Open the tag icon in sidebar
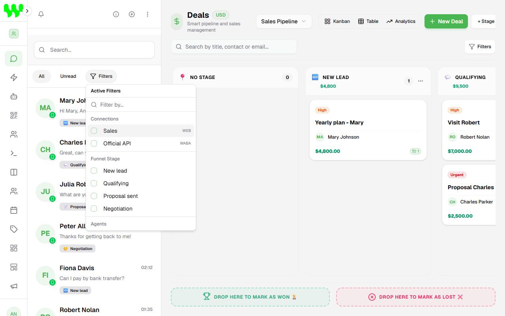 pyautogui.click(x=14, y=229)
